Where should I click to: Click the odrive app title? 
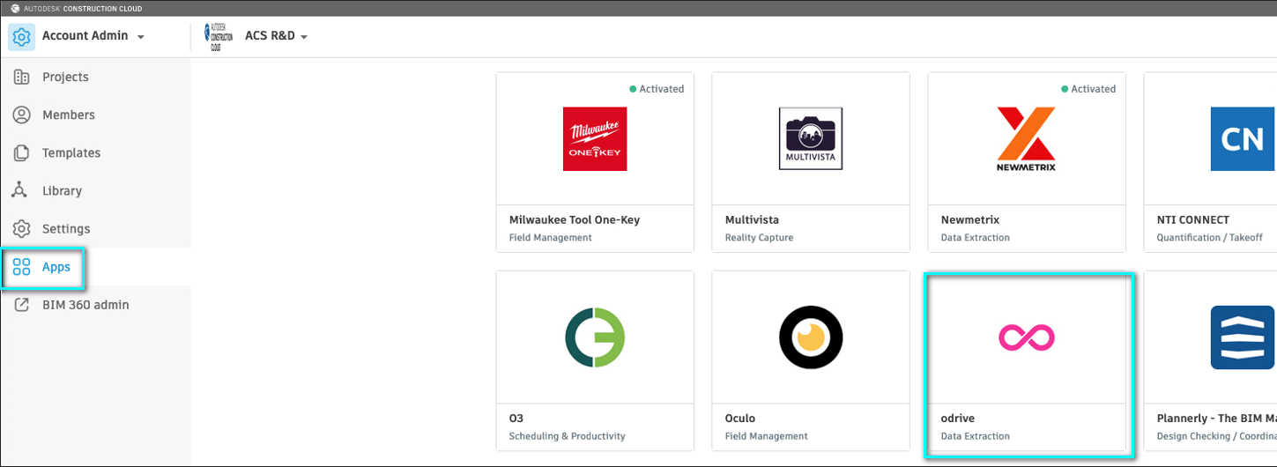(x=958, y=419)
